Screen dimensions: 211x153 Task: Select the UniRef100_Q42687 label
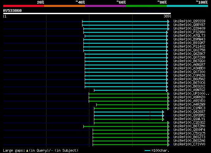[189, 112]
